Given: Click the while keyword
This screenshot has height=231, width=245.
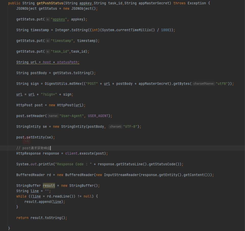Looking at the screenshot, I should tap(21, 196).
